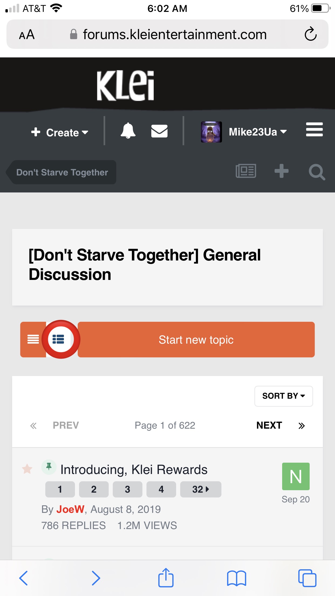Open the Sort By dropdown
Image resolution: width=335 pixels, height=596 pixels.
coord(283,396)
